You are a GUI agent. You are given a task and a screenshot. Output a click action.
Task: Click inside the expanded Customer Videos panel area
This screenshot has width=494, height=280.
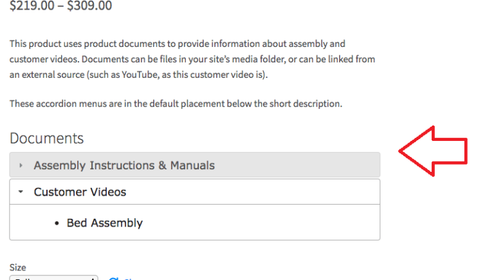257,223
